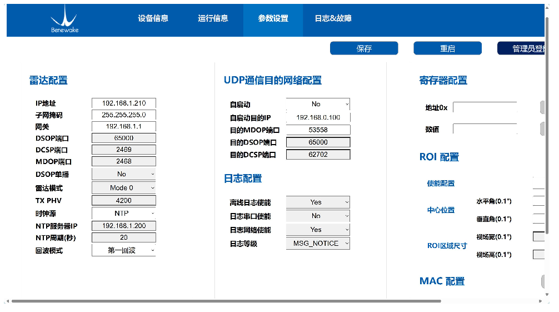559x312 pixels.
Task: Click the MAC 配置 heading
Action: tap(442, 281)
